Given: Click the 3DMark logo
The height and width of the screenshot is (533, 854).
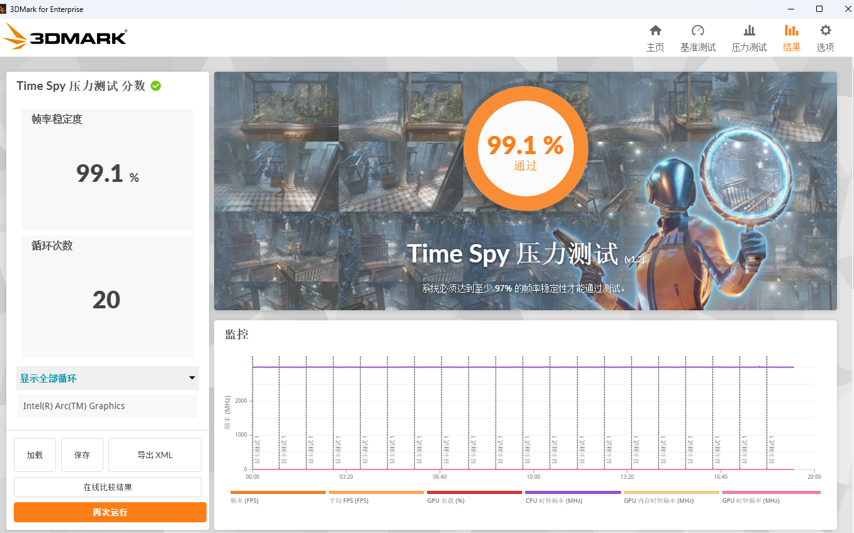Looking at the screenshot, I should point(65,37).
